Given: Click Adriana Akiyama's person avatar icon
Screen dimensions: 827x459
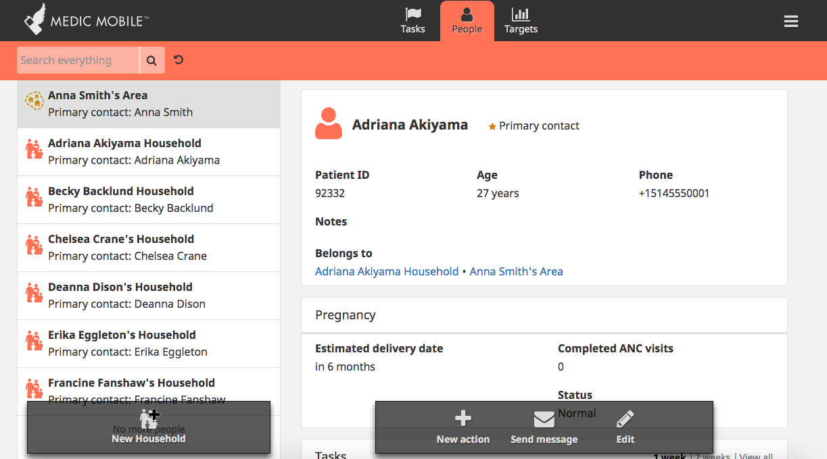Looking at the screenshot, I should click(x=329, y=124).
